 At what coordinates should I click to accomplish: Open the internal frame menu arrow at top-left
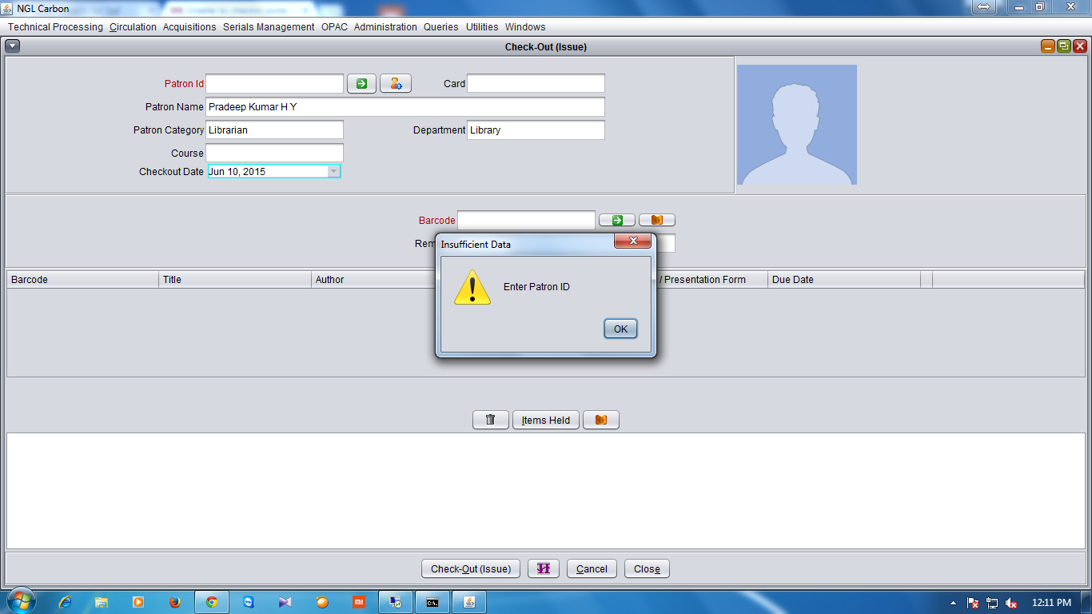[x=12, y=46]
